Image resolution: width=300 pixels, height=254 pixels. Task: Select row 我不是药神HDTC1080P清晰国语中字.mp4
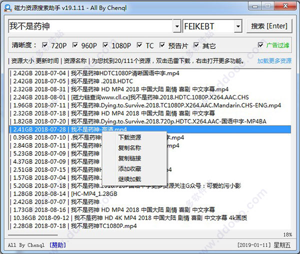pos(150,73)
